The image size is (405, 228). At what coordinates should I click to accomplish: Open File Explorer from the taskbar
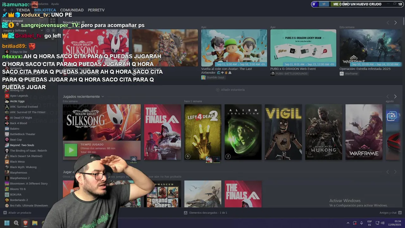click(35, 223)
